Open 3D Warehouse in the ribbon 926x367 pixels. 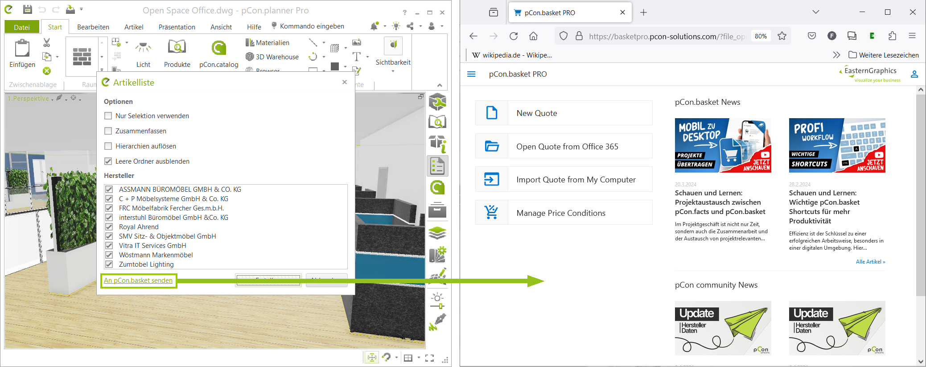272,57
